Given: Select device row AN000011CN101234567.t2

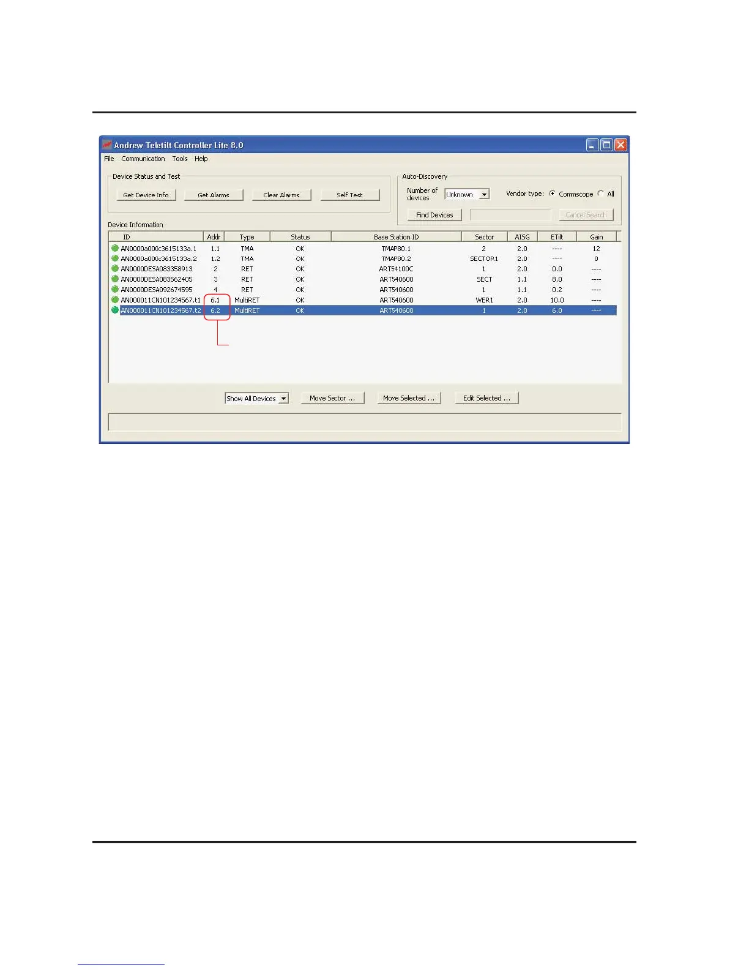Looking at the screenshot, I should pos(363,310).
